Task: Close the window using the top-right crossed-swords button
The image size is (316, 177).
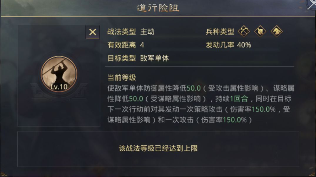Action: (312, 4)
